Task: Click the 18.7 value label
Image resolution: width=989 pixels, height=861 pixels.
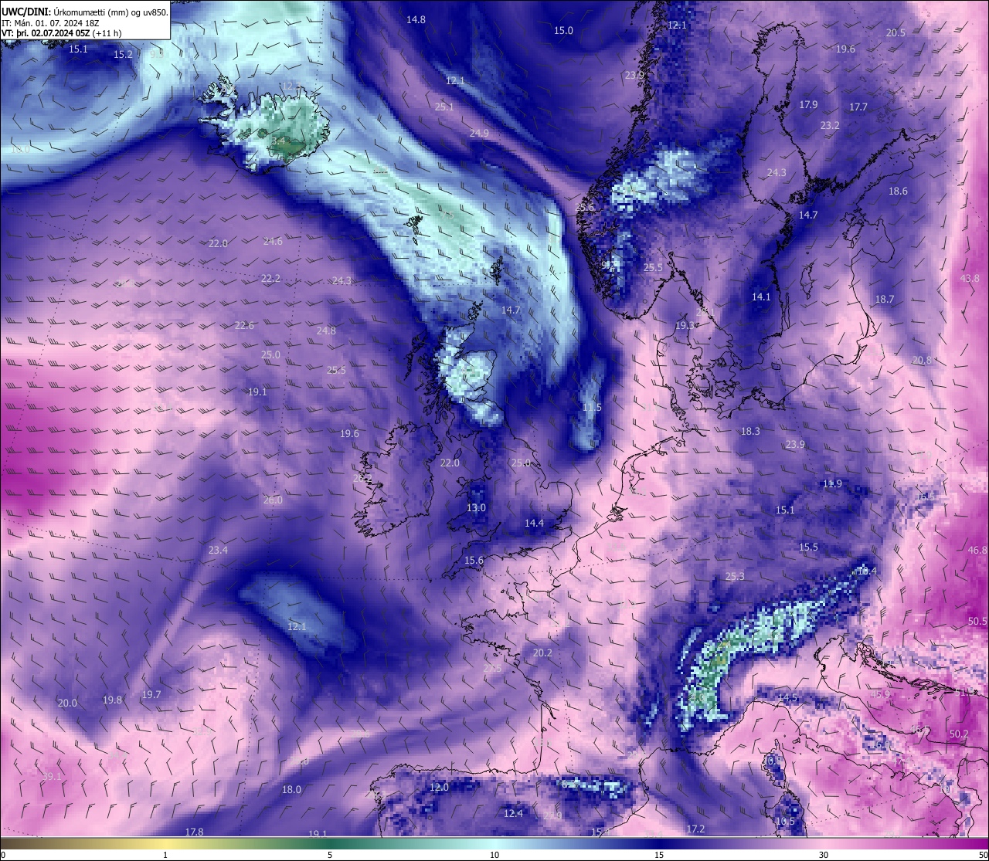Action: 885,299
